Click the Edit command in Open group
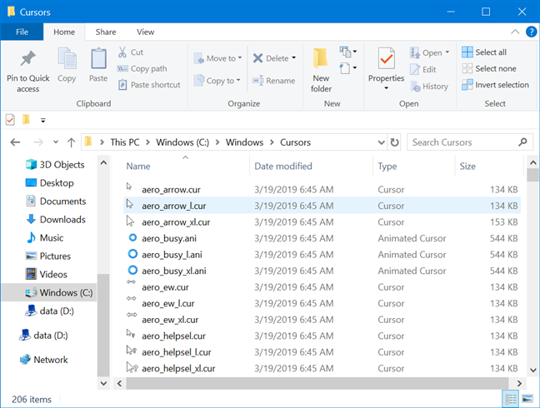540x408 pixels. pos(422,69)
